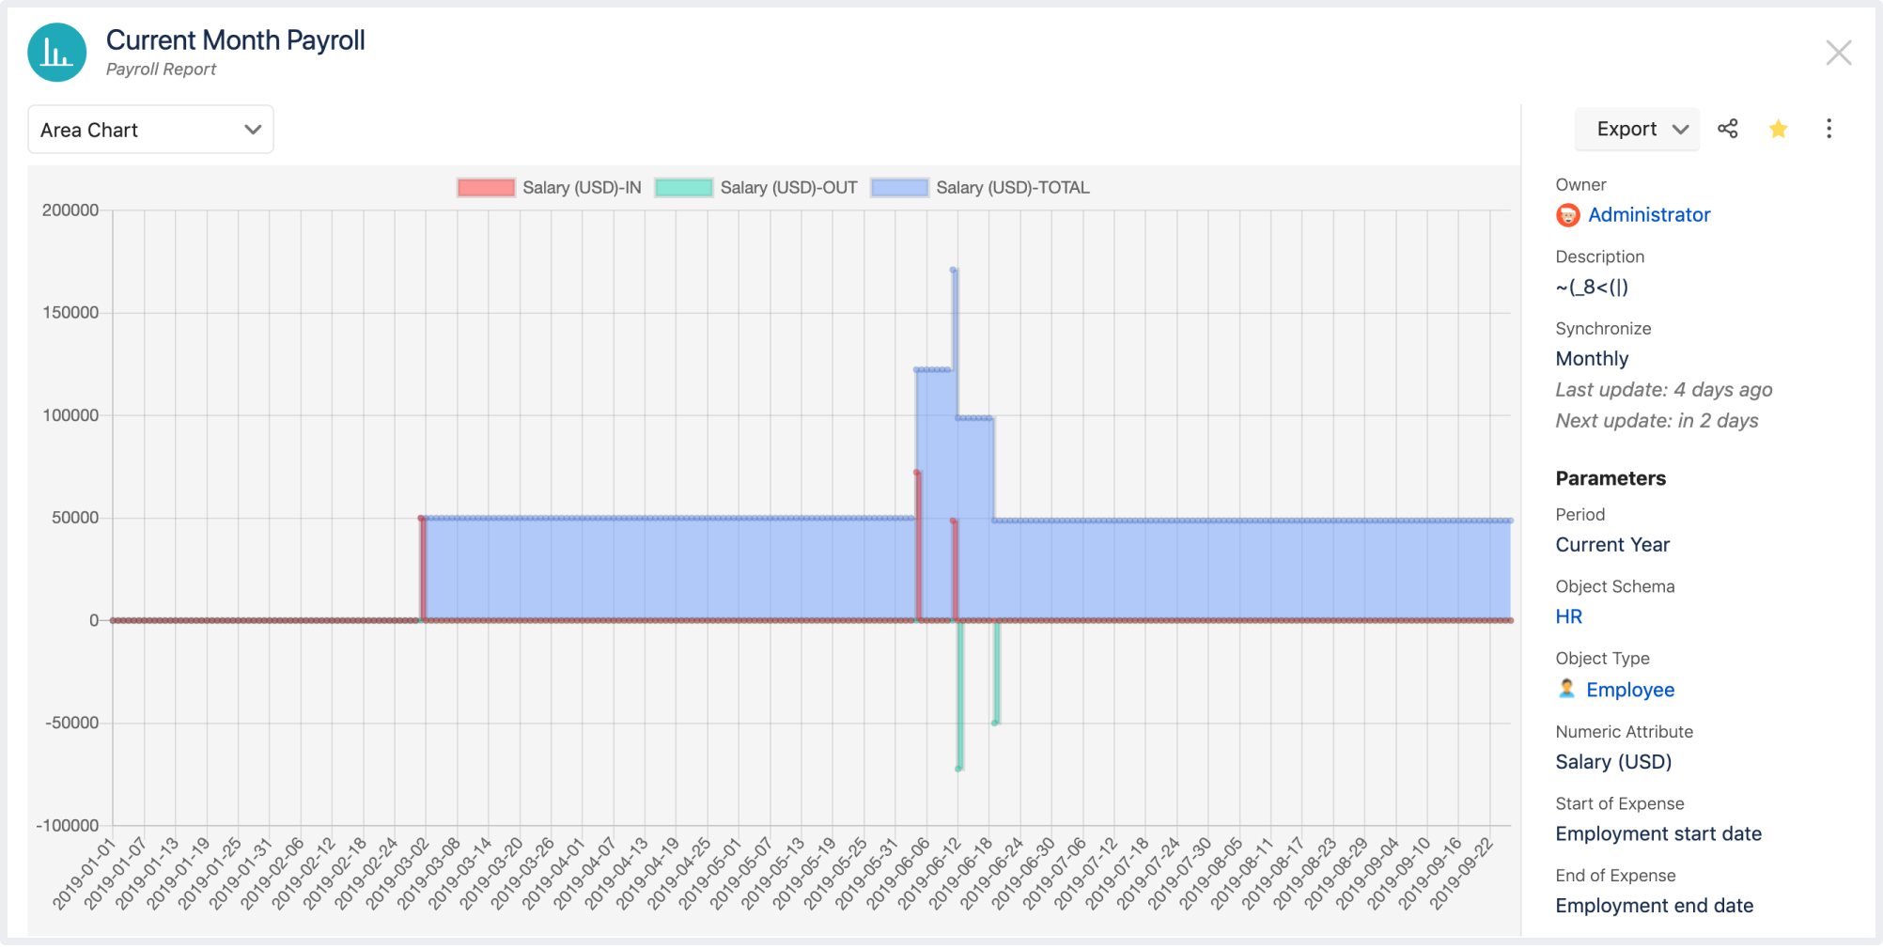Click the teal Payroll Report chart icon
Image resolution: width=1883 pixels, height=949 pixels.
pyautogui.click(x=57, y=54)
